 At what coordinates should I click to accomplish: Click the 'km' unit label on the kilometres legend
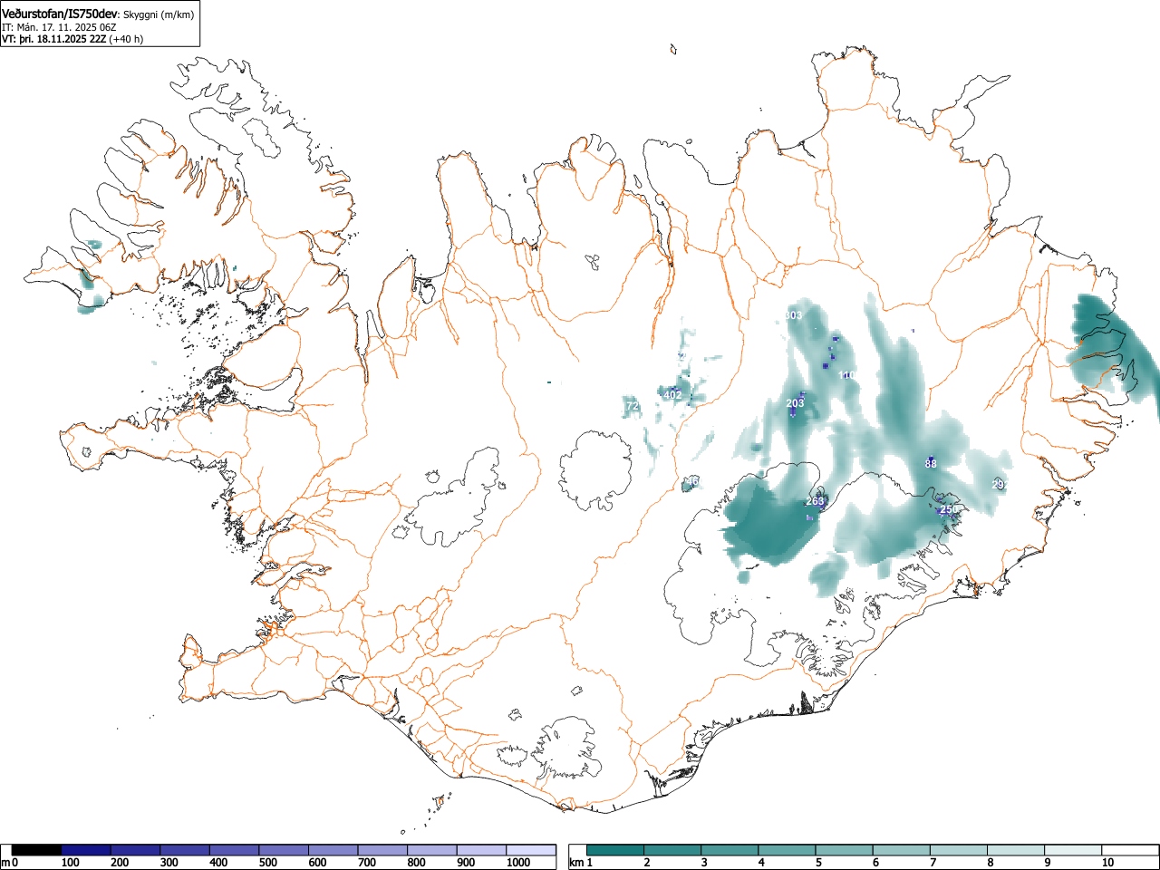point(576,863)
